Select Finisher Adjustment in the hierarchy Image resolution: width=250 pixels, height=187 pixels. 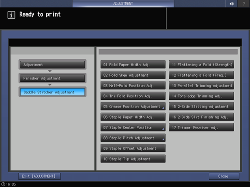click(52, 78)
